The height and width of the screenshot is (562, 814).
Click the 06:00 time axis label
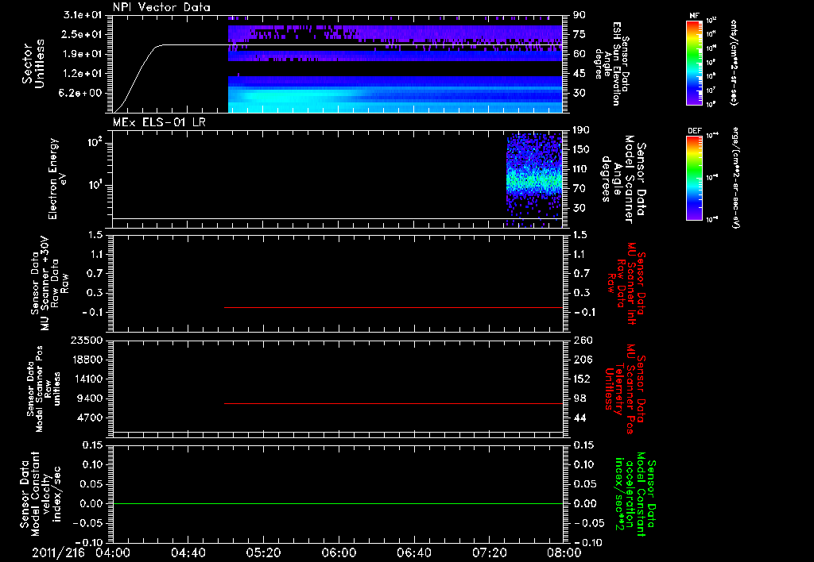[339, 552]
